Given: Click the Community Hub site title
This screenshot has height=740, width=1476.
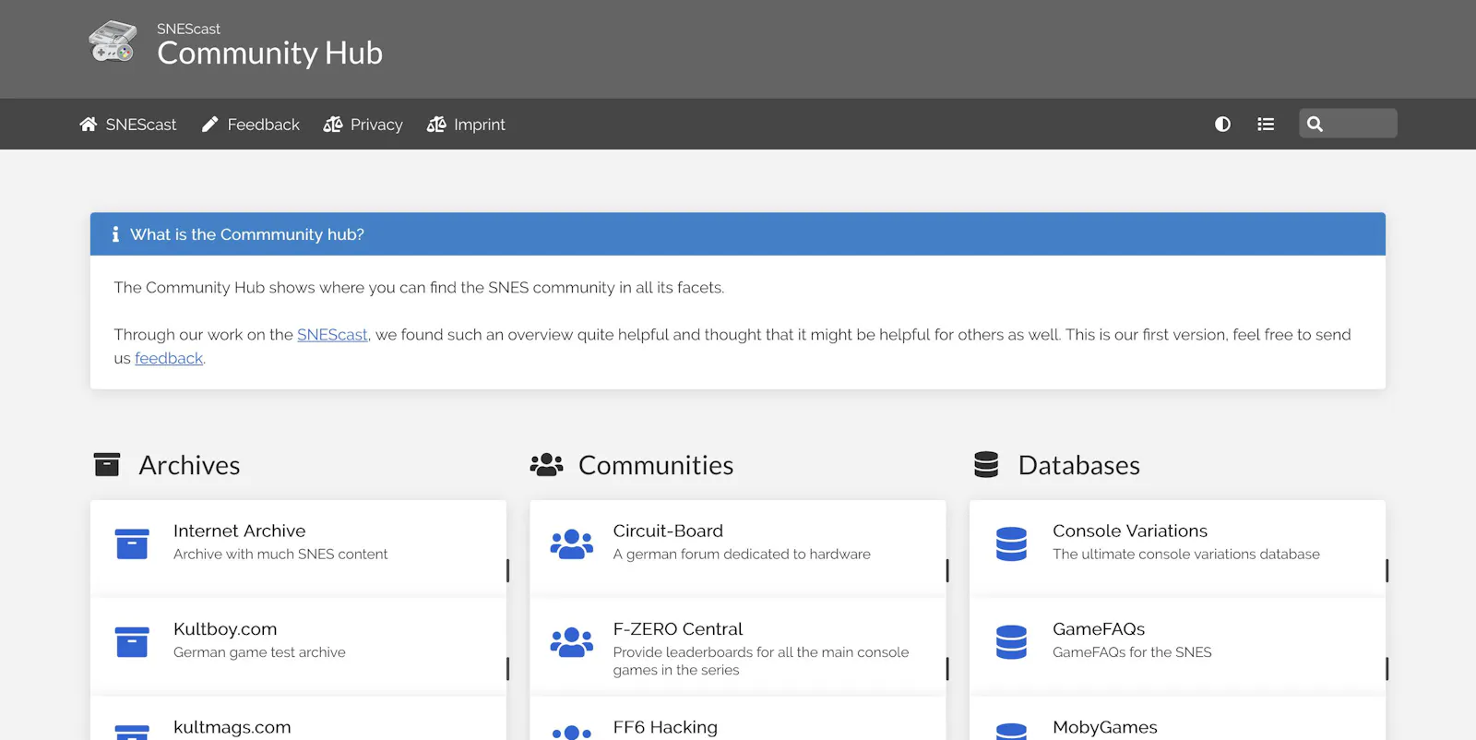Looking at the screenshot, I should pyautogui.click(x=269, y=54).
